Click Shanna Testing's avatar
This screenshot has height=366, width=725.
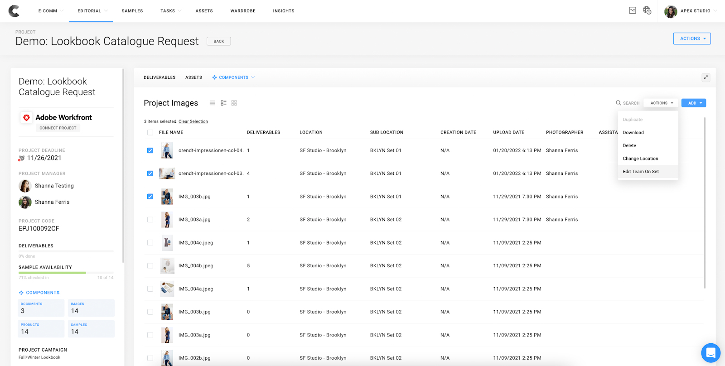coord(25,186)
